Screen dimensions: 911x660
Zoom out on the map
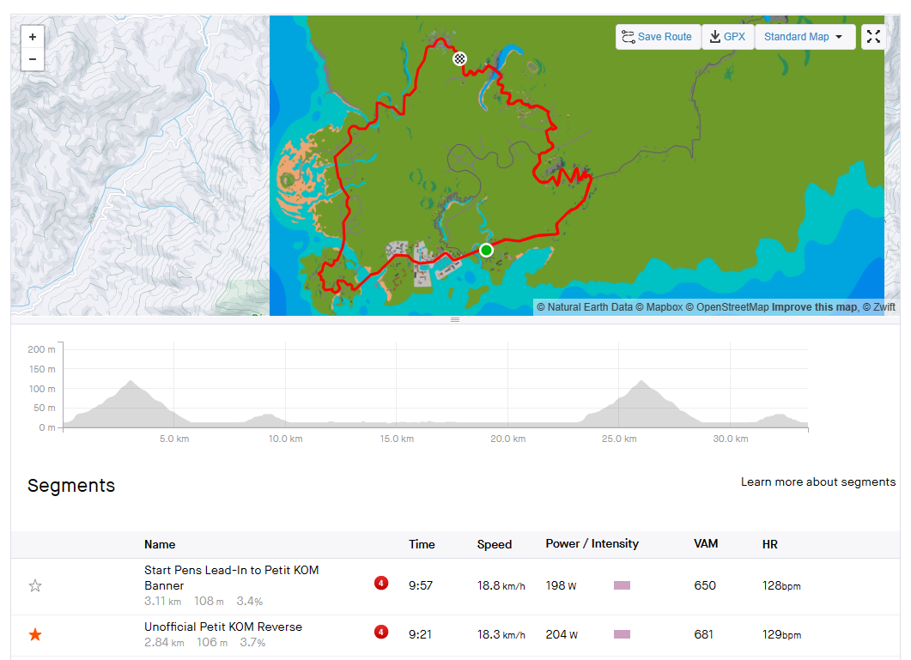[x=33, y=59]
